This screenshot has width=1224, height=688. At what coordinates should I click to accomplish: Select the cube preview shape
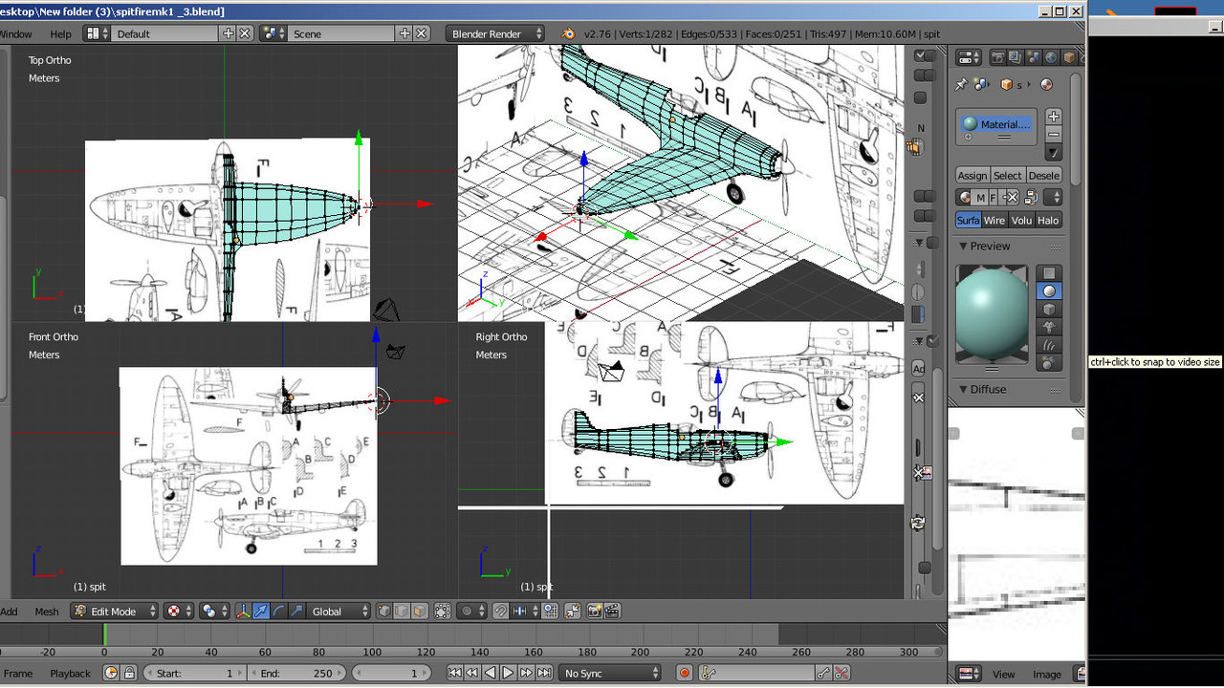coord(1049,310)
